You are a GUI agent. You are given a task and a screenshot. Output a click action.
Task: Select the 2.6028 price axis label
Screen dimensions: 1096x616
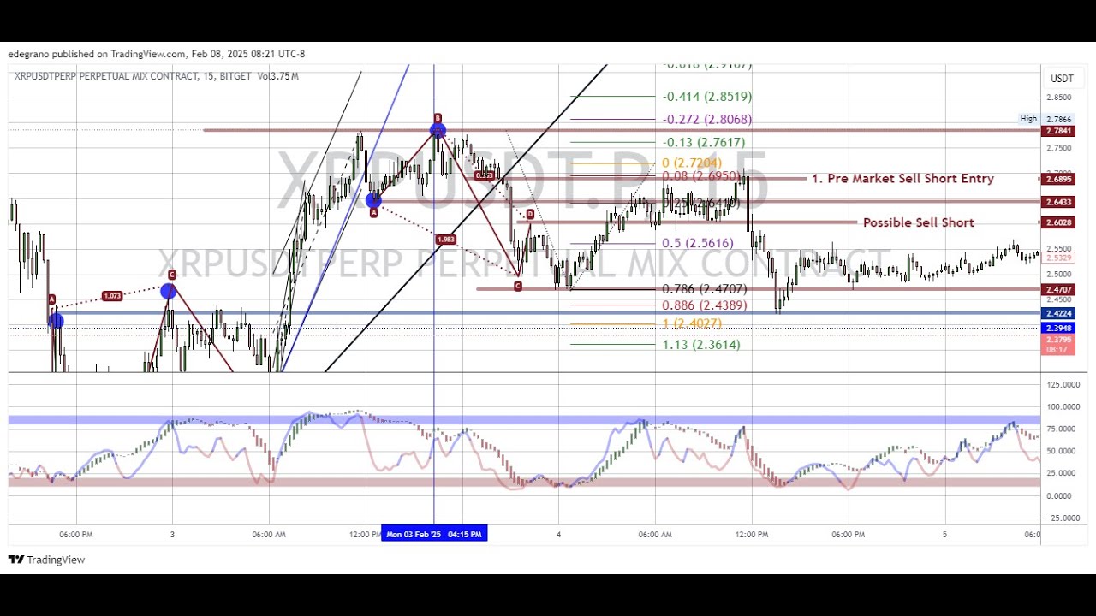1058,222
